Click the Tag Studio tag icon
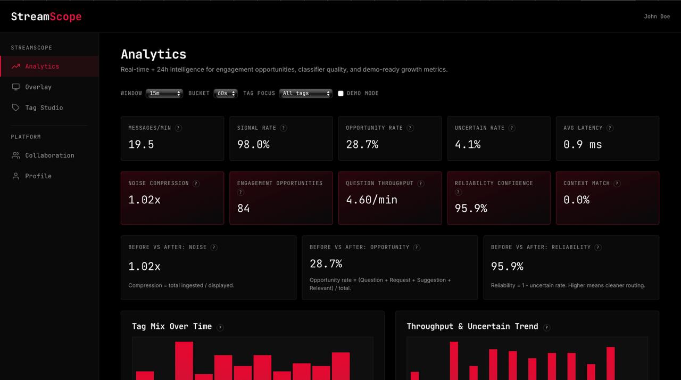This screenshot has height=380, width=681. (x=16, y=108)
